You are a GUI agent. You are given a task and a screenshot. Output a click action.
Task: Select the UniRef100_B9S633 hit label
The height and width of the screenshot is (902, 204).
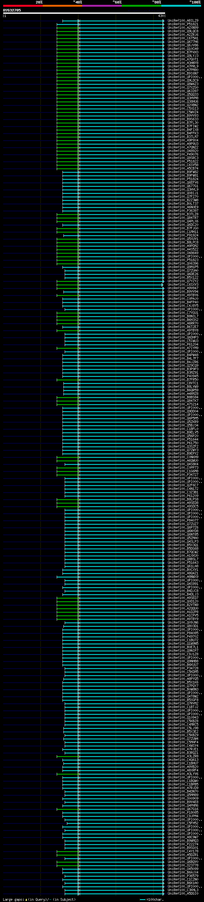pyautogui.click(x=183, y=119)
